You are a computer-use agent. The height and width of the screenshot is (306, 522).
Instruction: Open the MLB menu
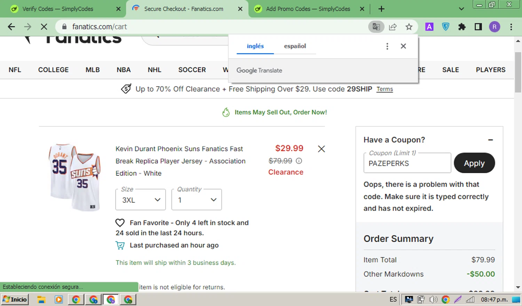pyautogui.click(x=93, y=70)
